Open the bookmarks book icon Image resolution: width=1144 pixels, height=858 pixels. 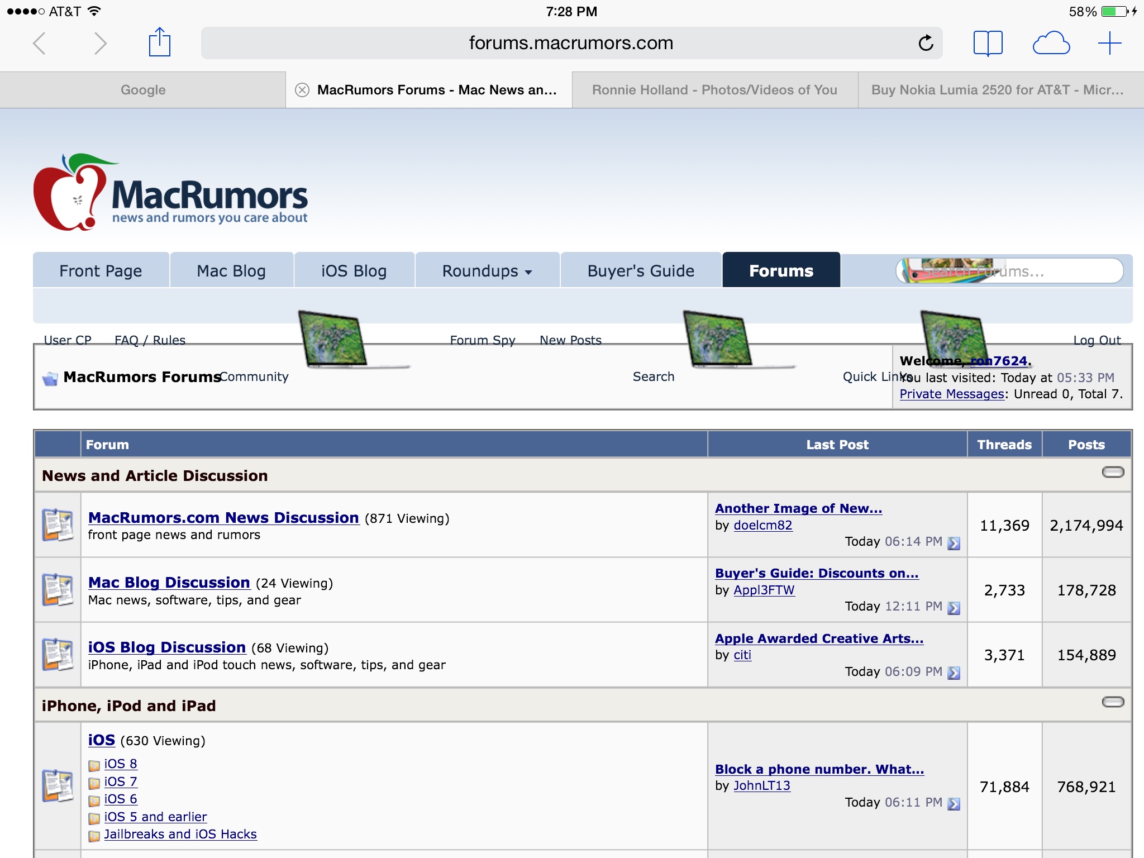[988, 43]
